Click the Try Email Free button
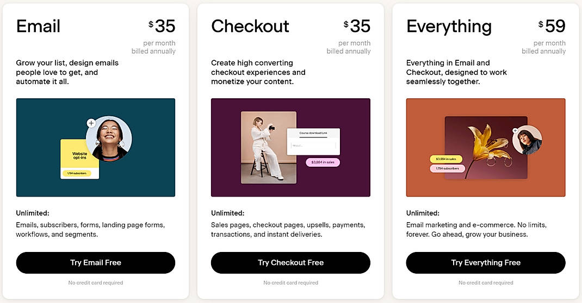Image resolution: width=582 pixels, height=303 pixels. [x=96, y=263]
